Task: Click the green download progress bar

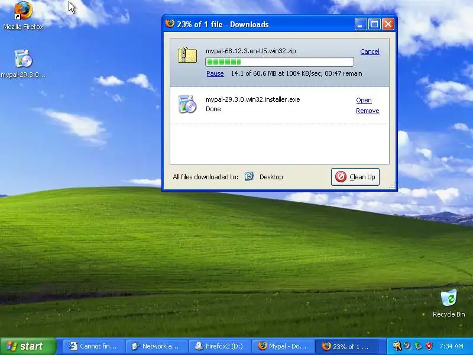Action: coord(279,62)
